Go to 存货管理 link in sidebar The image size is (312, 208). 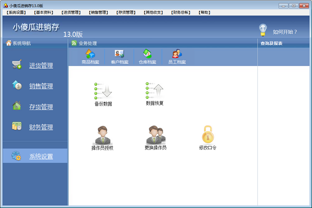(x=41, y=107)
